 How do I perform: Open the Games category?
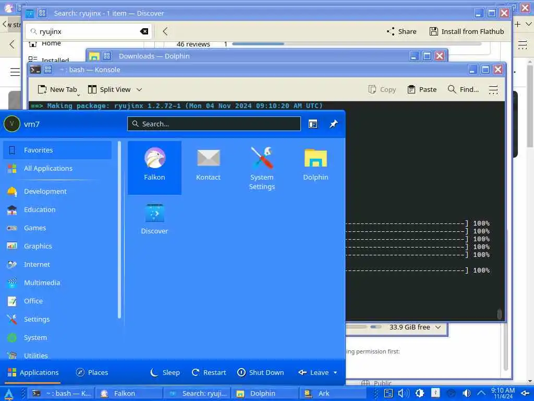(57, 228)
